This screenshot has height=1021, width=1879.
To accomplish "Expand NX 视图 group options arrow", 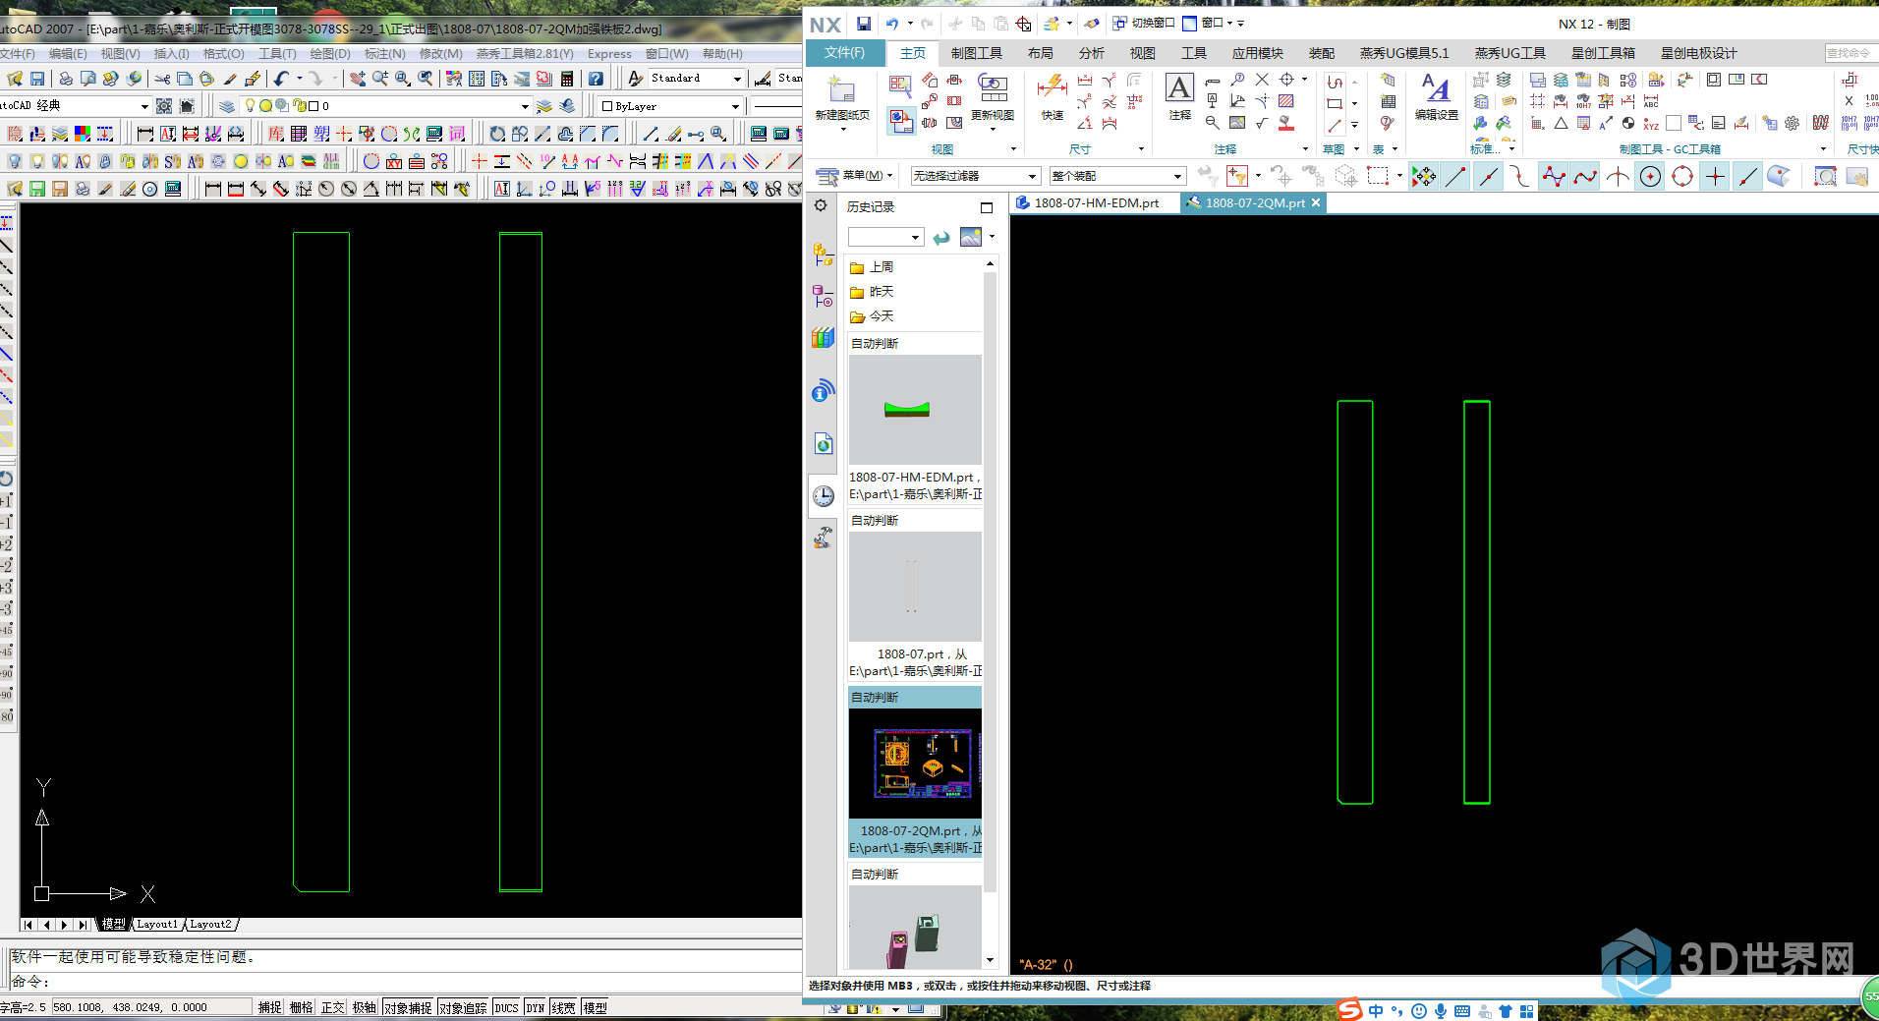I will click(1013, 149).
